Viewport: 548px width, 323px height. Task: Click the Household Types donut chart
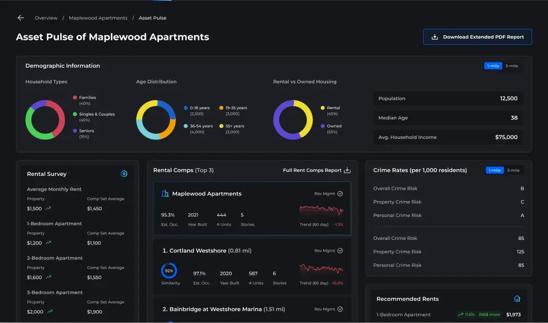click(45, 120)
